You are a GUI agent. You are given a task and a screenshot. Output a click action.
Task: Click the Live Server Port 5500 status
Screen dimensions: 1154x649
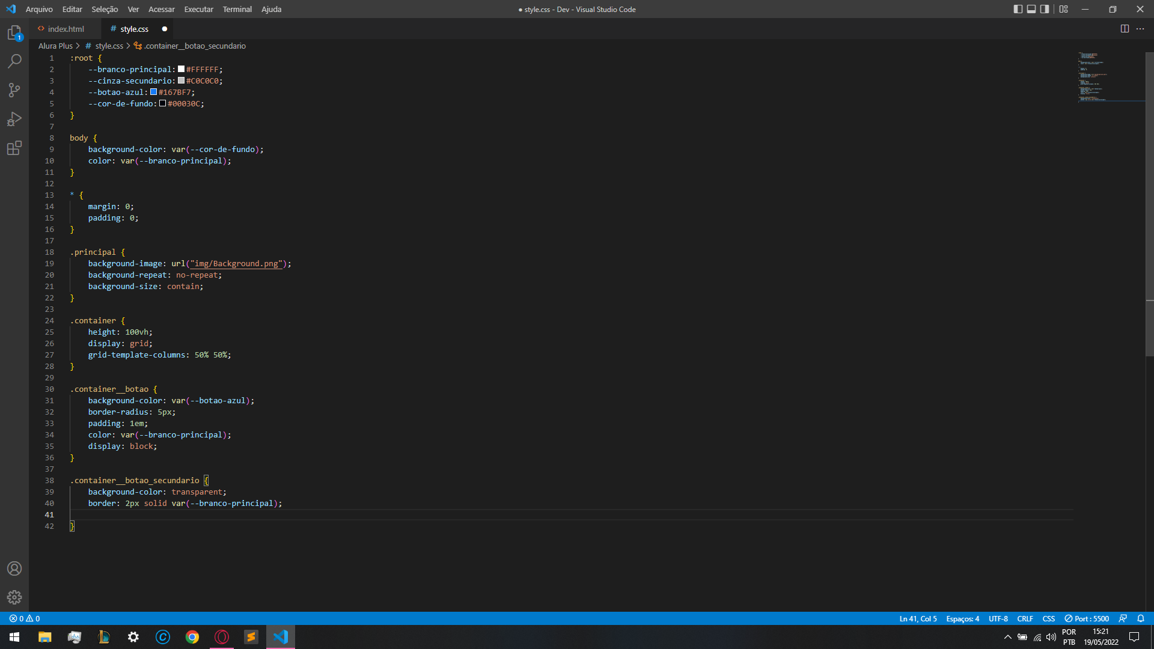1087,618
